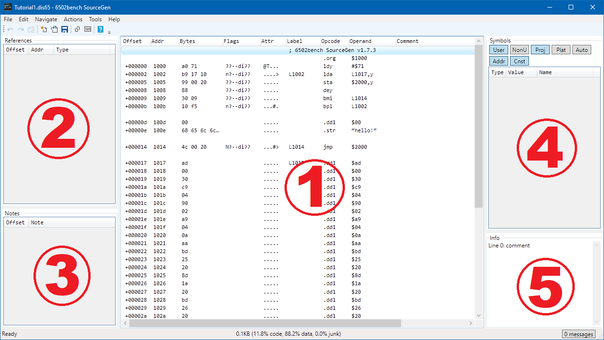This screenshot has height=340, width=604.
Task: Click the bmi L1014 operand
Action: click(x=359, y=98)
